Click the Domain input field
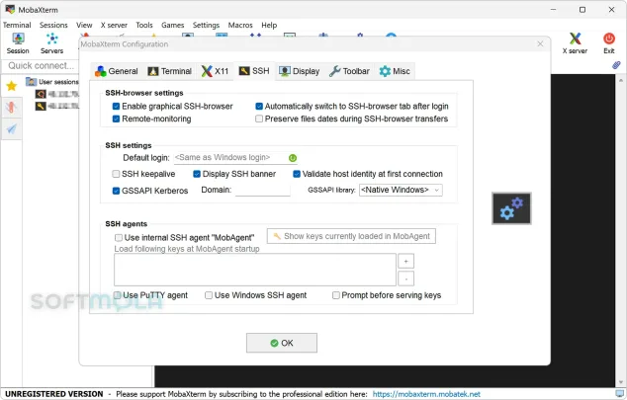This screenshot has height=400, width=627. click(263, 191)
